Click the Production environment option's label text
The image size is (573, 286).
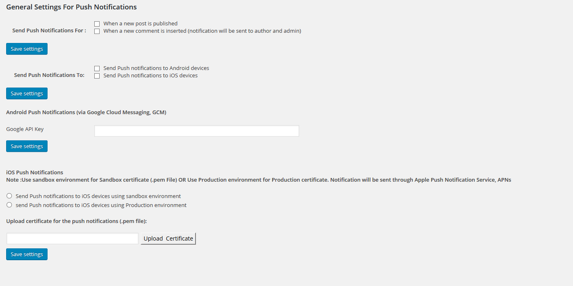point(101,205)
